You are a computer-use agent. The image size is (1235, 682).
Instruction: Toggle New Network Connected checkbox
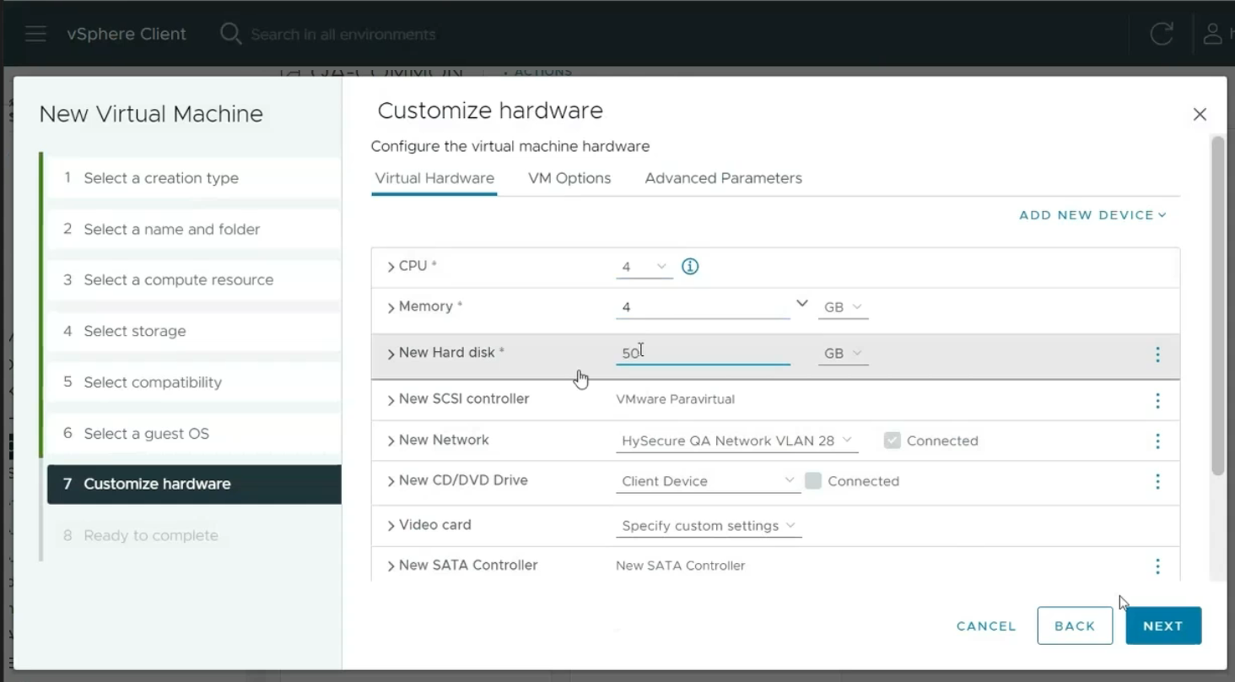click(892, 441)
